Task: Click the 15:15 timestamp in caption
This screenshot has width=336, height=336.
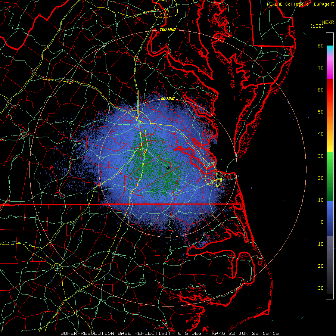Action: coord(271,333)
